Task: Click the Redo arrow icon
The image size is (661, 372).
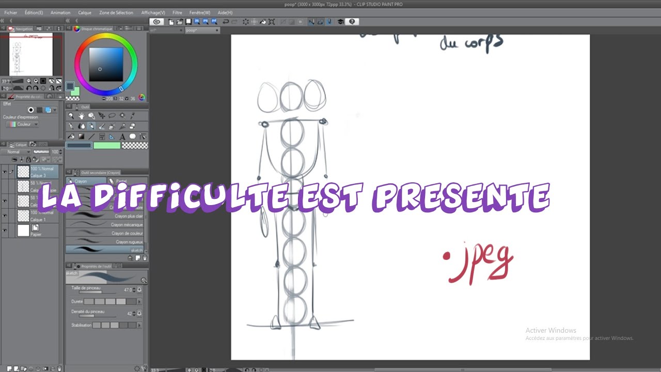Action: [234, 22]
